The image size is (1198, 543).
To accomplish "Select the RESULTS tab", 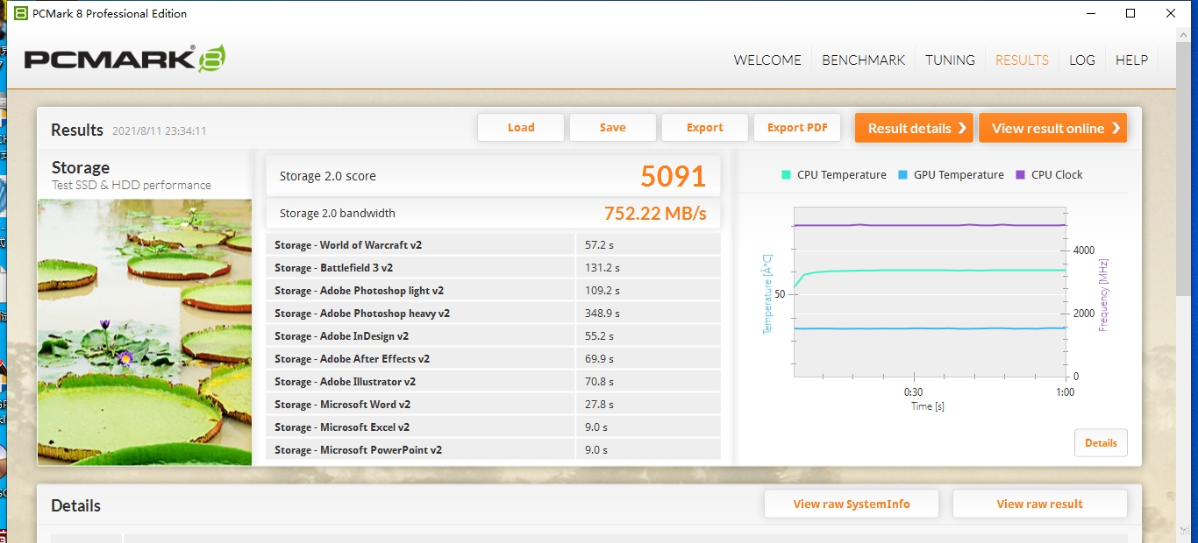I will (x=1022, y=60).
